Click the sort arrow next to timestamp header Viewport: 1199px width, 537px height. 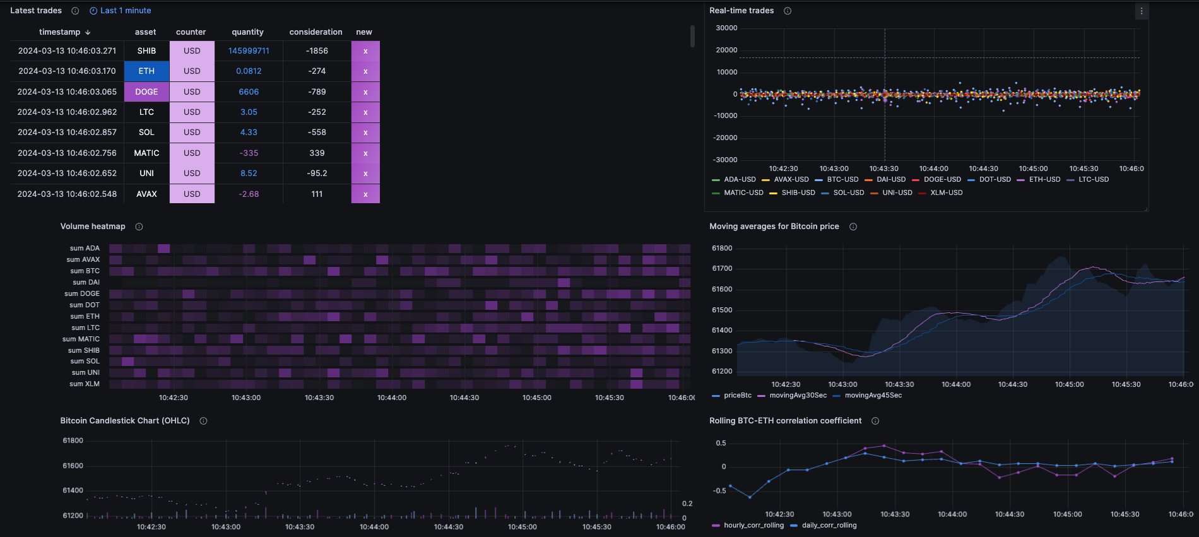88,32
